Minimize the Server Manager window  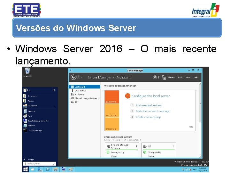coord(189,70)
